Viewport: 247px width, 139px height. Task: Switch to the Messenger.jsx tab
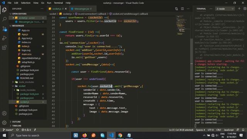click(x=83, y=9)
